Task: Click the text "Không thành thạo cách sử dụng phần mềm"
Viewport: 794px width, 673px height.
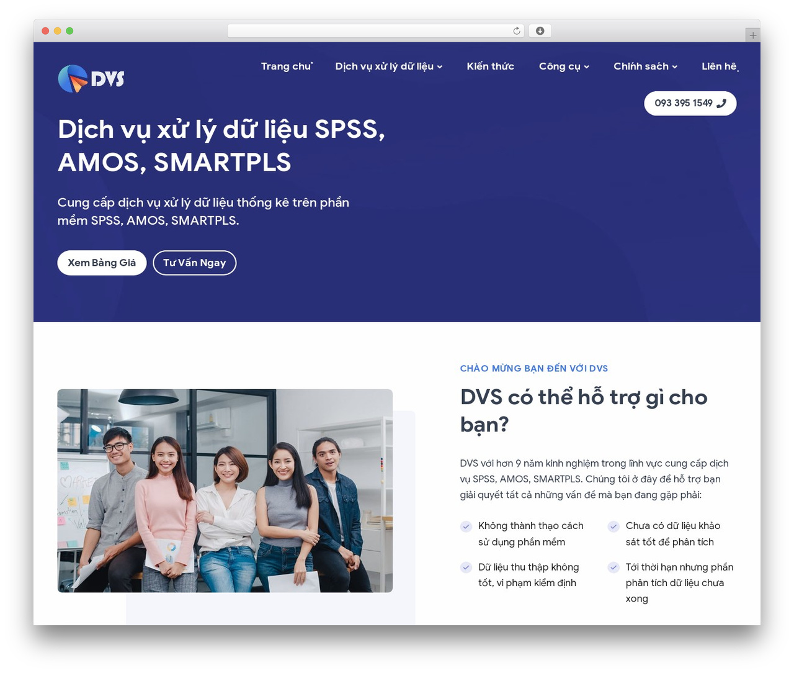Action: [x=531, y=534]
